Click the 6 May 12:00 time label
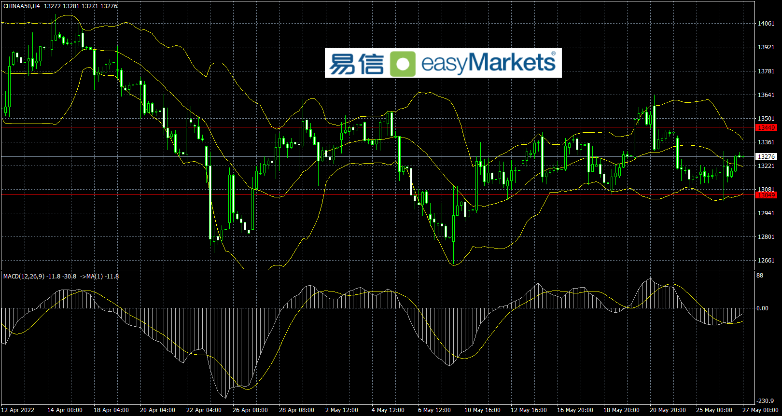The height and width of the screenshot is (416, 782). point(434,410)
